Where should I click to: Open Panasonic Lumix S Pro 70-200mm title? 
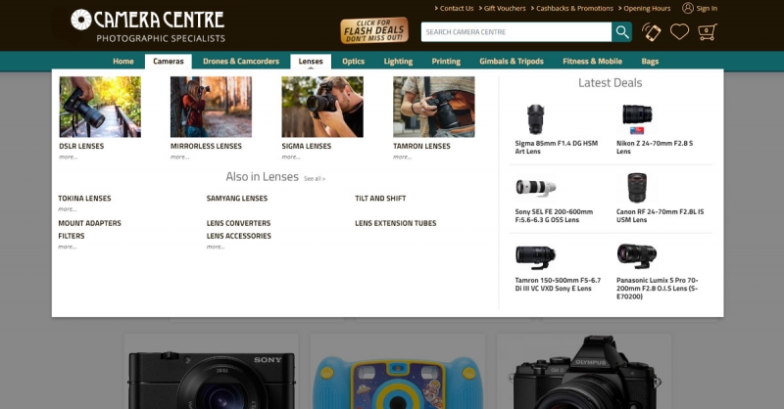[x=658, y=288]
